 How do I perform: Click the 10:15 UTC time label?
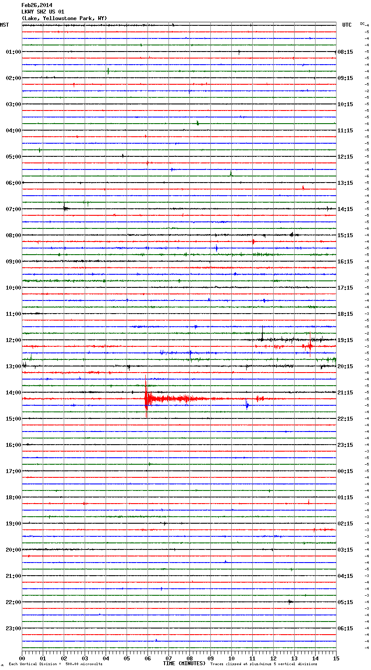(345, 104)
